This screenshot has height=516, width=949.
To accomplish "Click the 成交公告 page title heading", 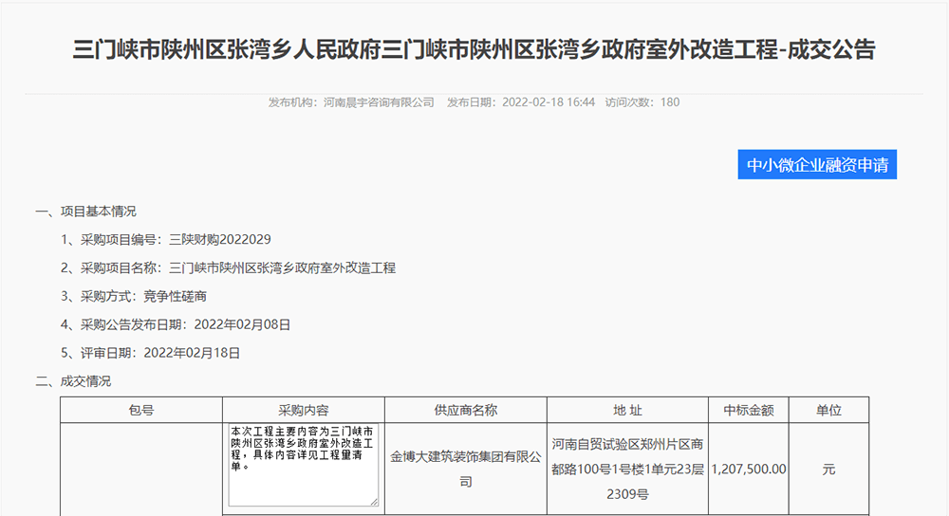I will [474, 50].
